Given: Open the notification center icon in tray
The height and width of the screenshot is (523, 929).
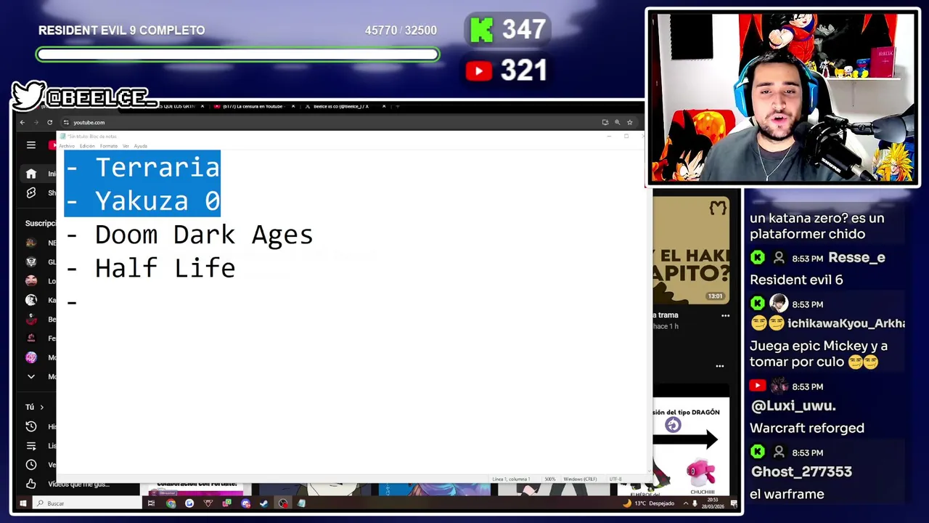Looking at the screenshot, I should coord(734,503).
